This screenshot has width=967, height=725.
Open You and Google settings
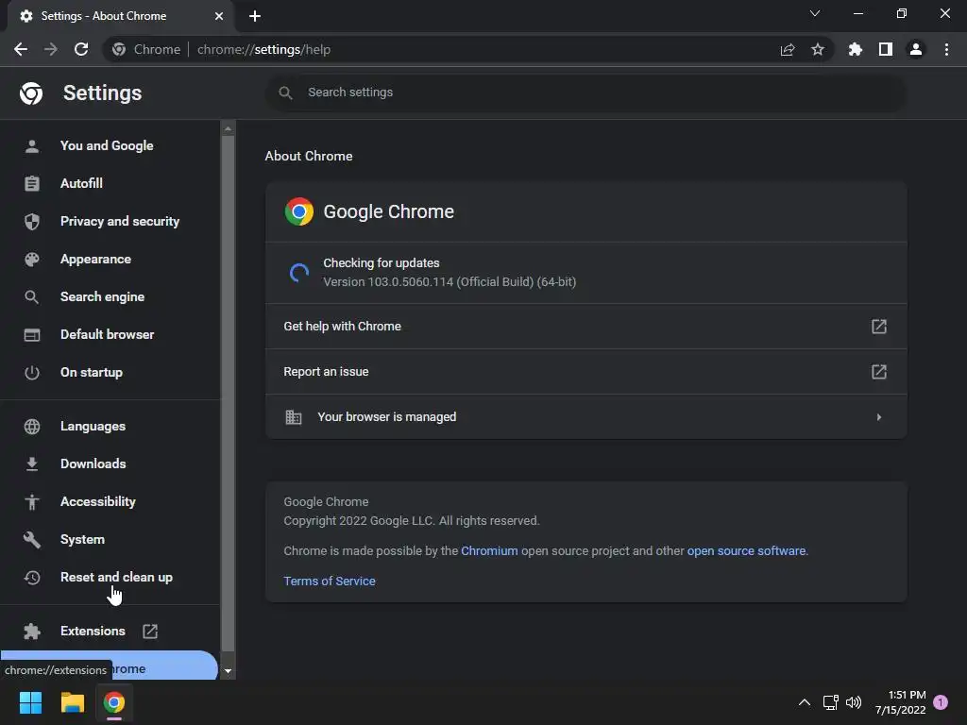coord(107,145)
